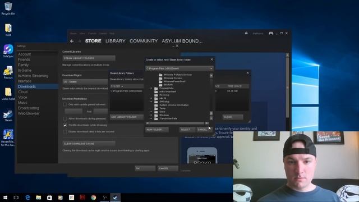
Task: Select Cloud in Settings sidebar
Action: coord(23,92)
